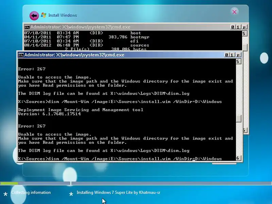This screenshot has width=272, height=204.
Task: Minimize the front cmd.exe window
Action: 226,55
